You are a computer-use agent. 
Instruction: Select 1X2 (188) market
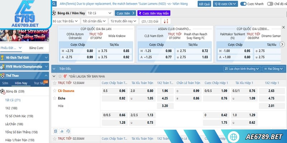[11, 108]
